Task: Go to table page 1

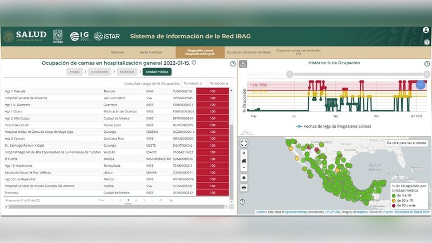Action: tap(112, 200)
